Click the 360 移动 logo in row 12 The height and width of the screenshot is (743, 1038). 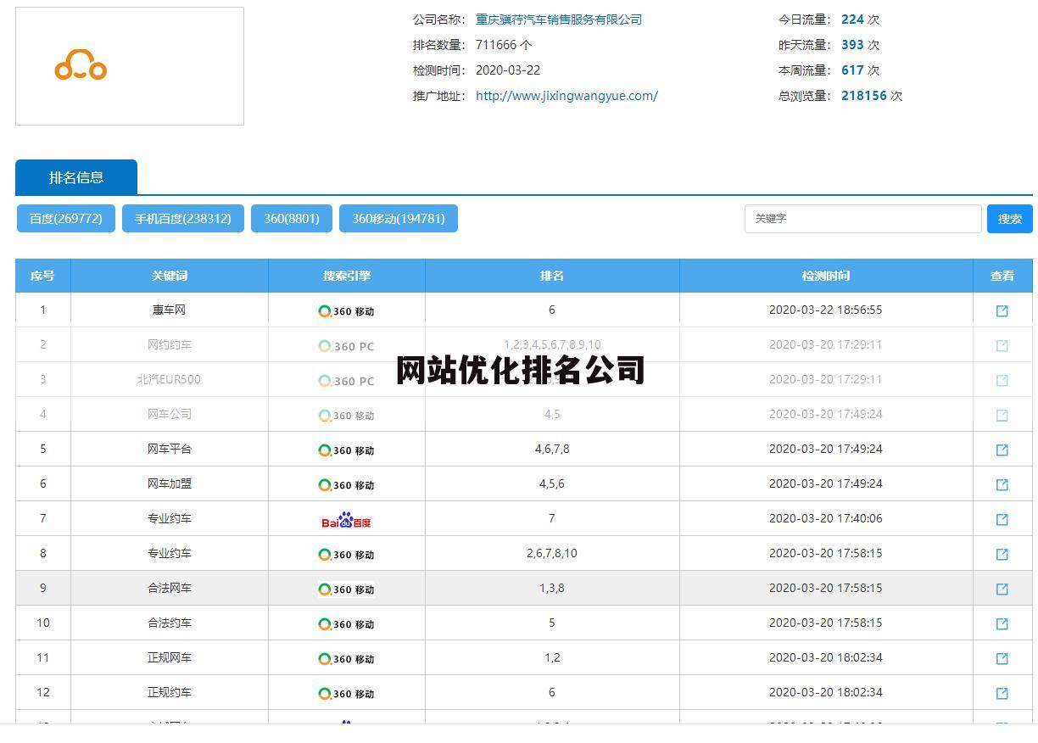[346, 694]
